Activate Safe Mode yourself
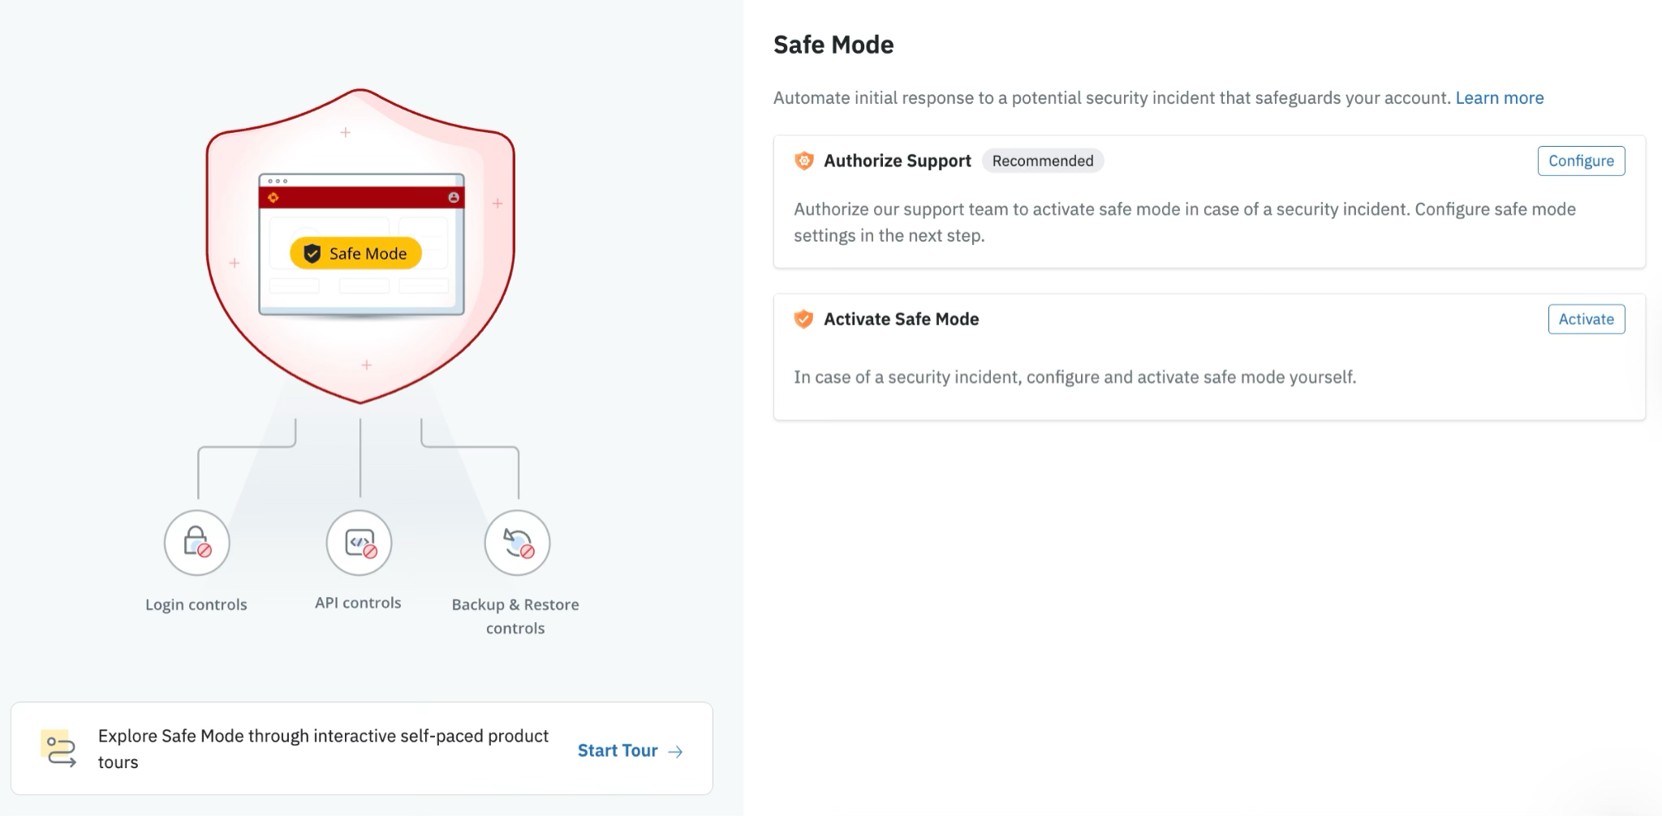1662x816 pixels. click(1586, 319)
